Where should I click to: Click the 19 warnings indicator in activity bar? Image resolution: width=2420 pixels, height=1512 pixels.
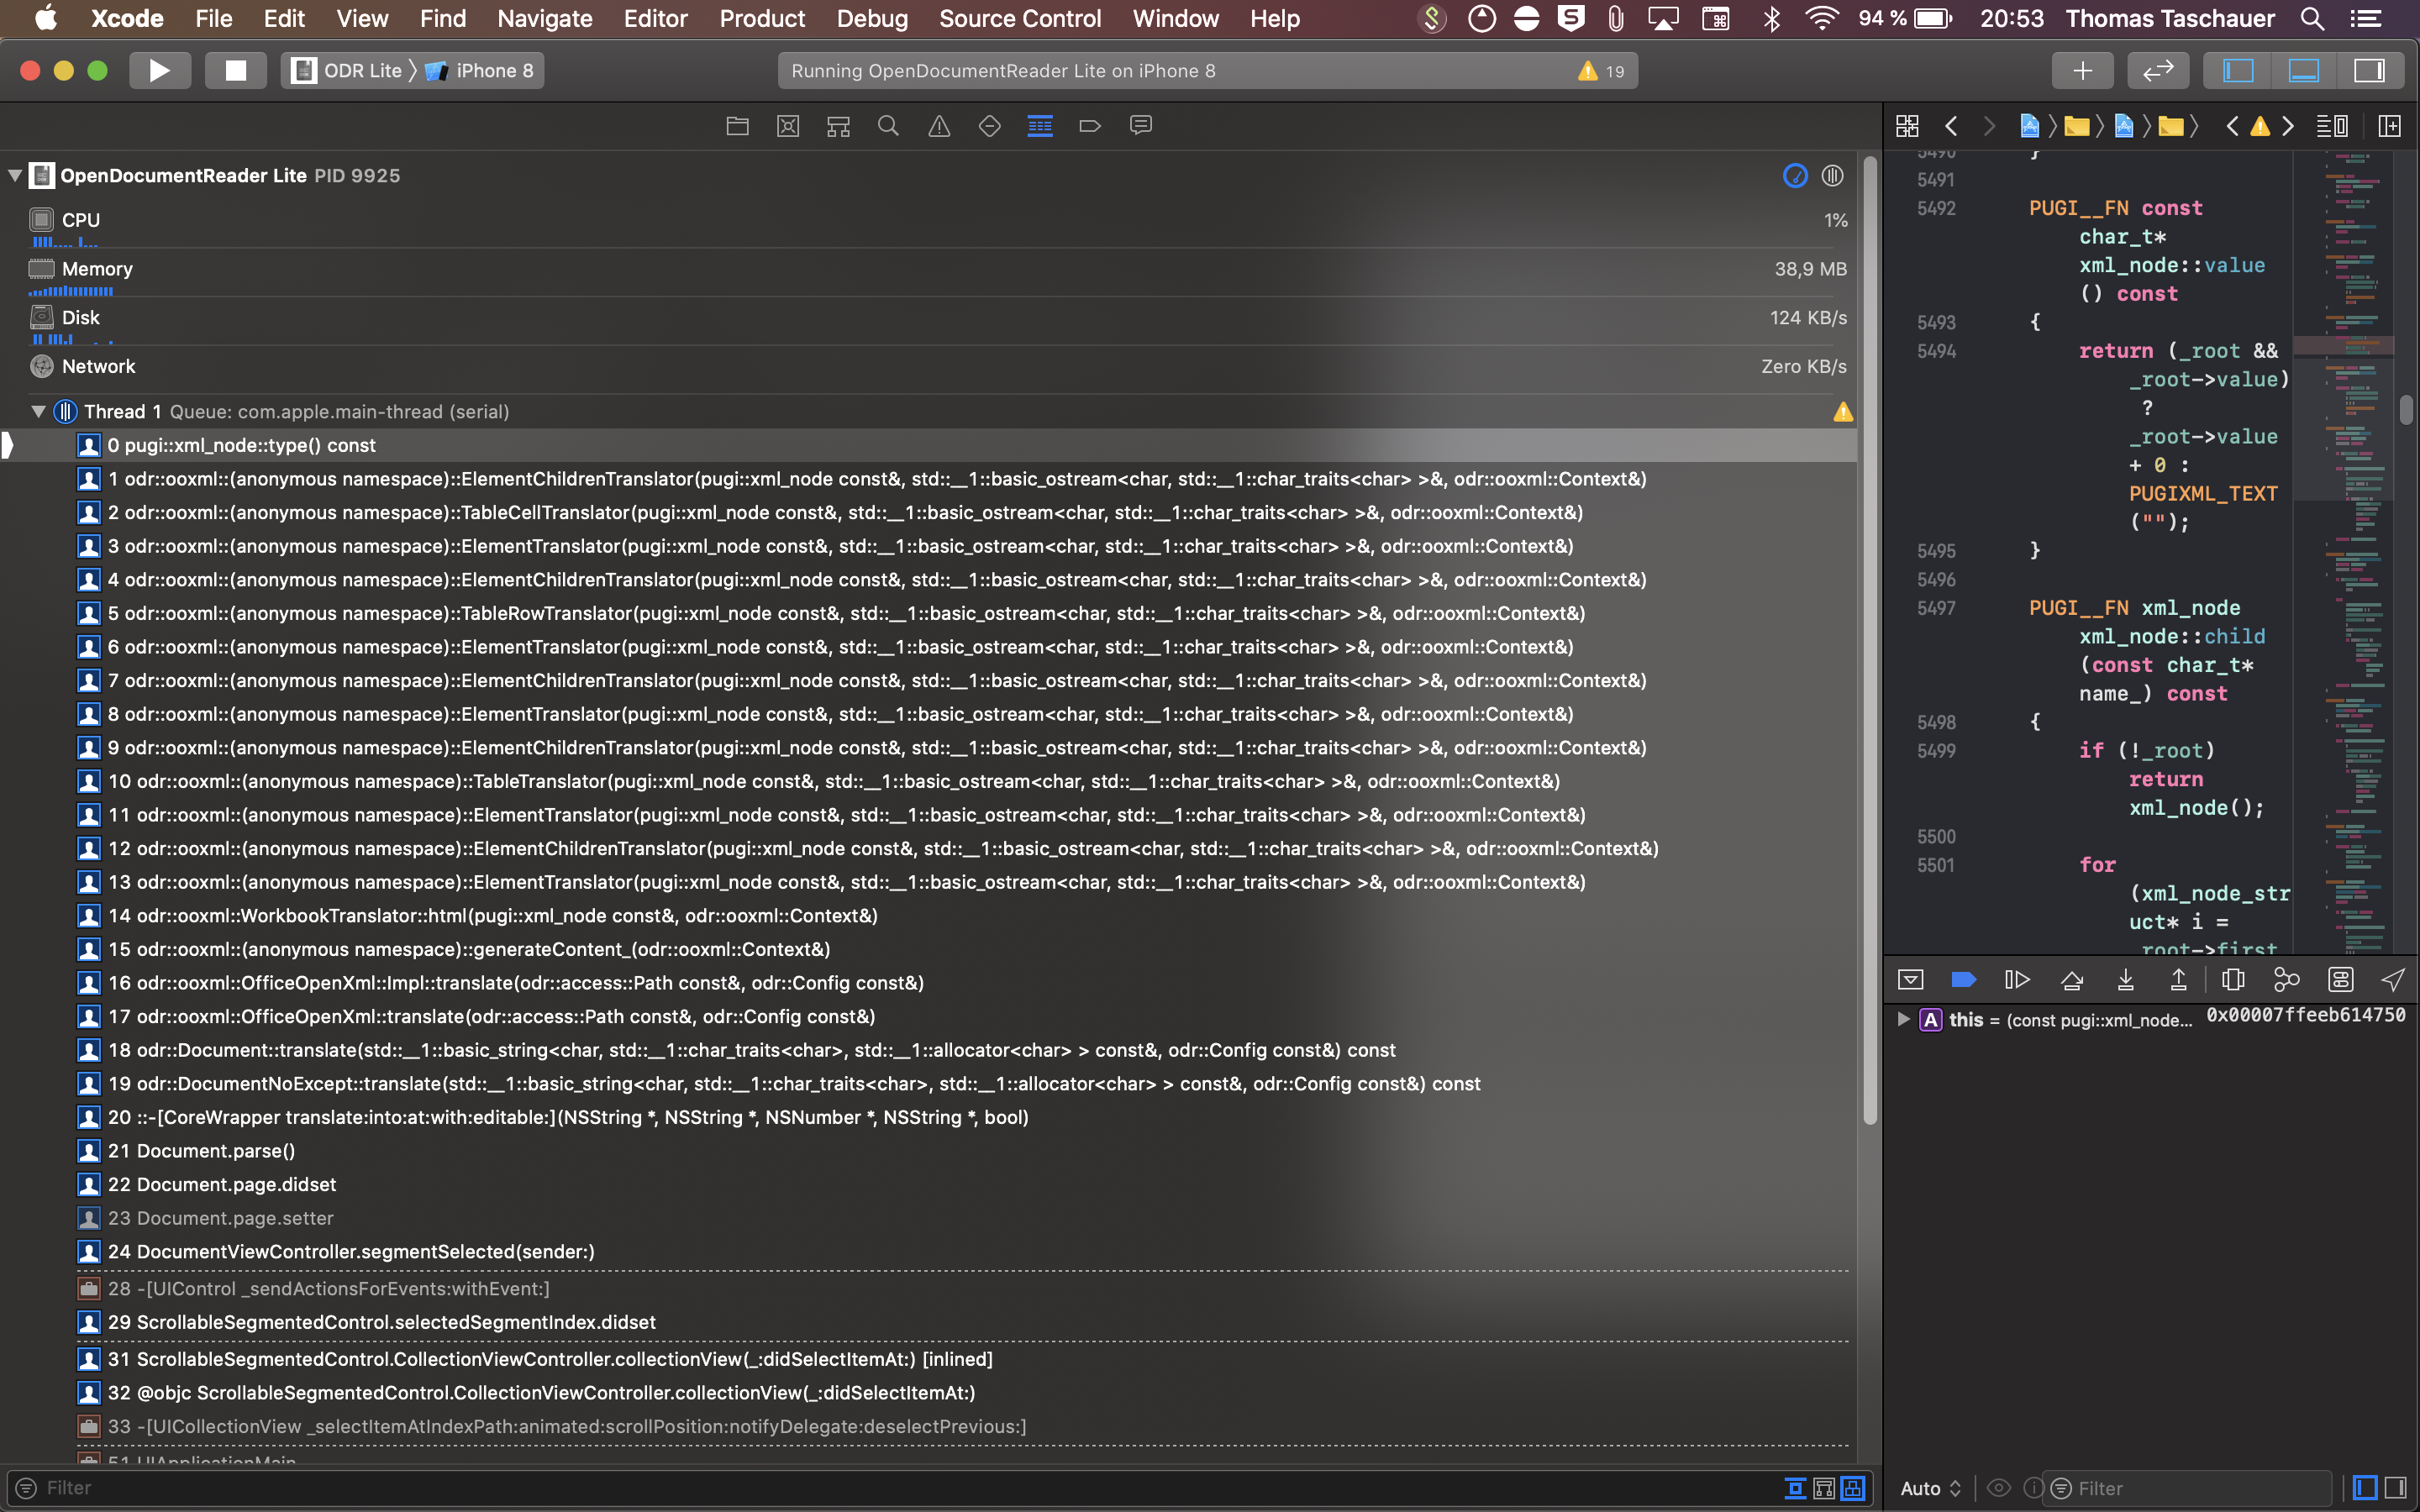pos(1601,71)
